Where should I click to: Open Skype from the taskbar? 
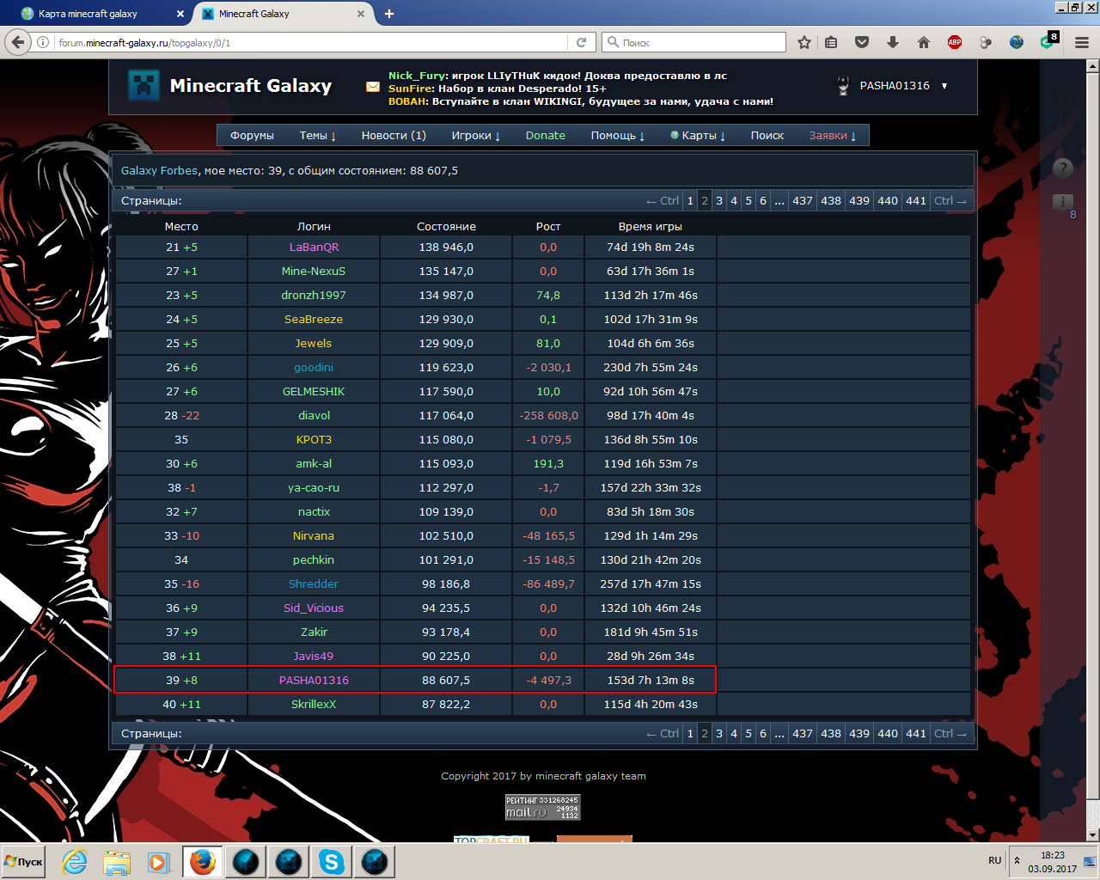pyautogui.click(x=332, y=861)
